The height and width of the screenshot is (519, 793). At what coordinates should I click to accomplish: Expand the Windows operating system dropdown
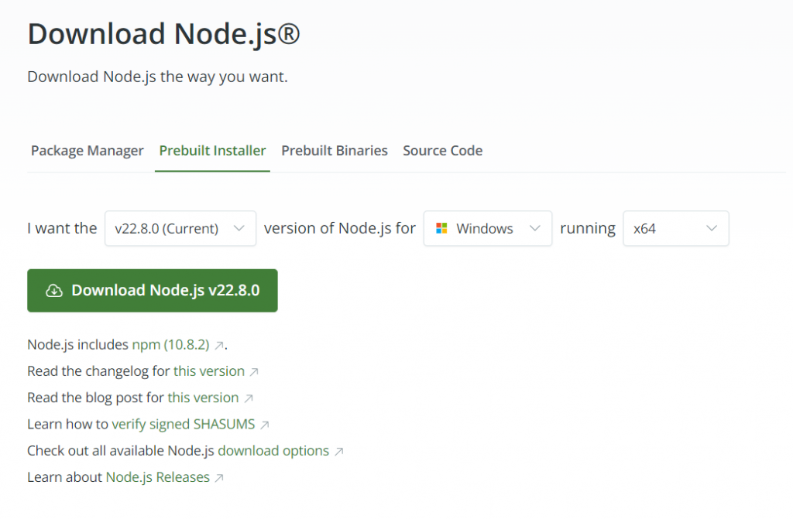coord(487,229)
